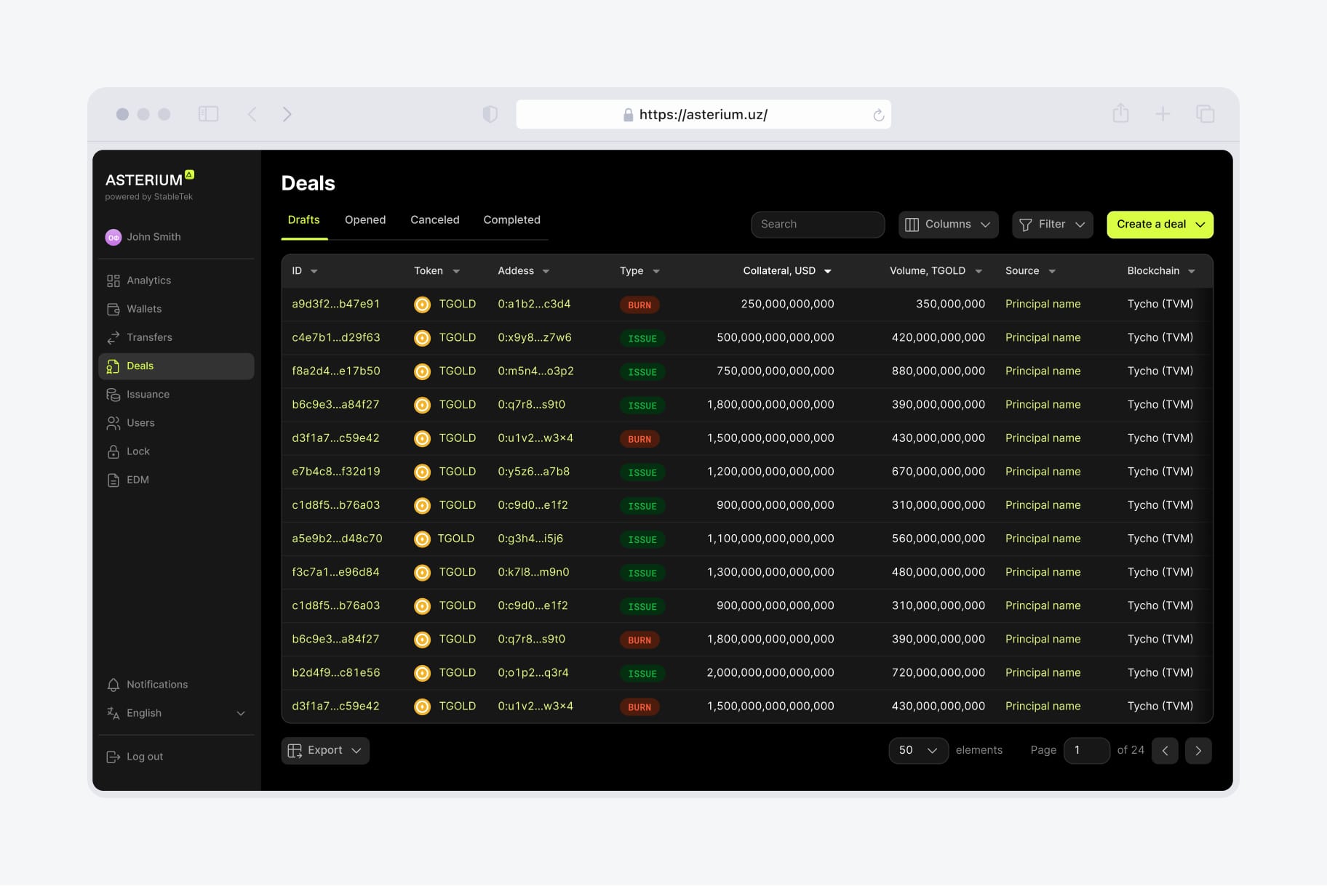Click in the Search field

818,225
